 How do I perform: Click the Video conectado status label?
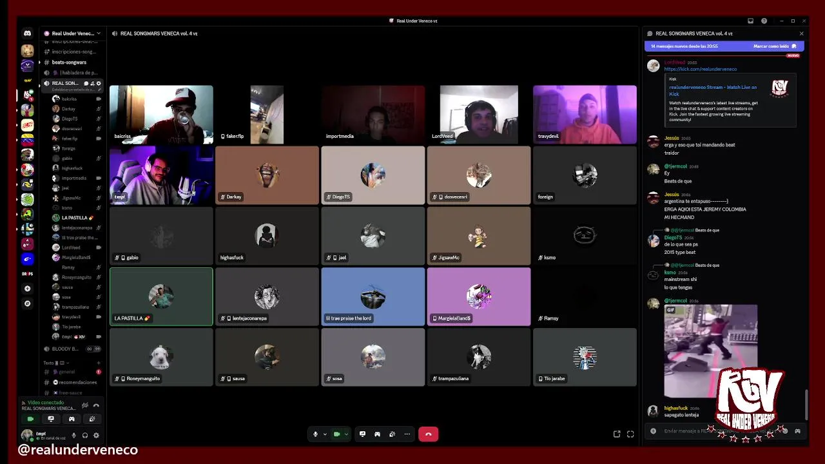point(45,403)
